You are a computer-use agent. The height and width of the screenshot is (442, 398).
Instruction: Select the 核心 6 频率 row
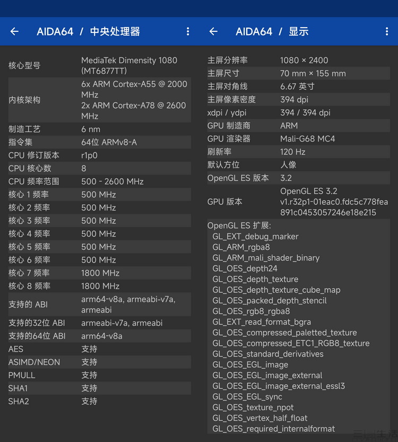(100, 259)
